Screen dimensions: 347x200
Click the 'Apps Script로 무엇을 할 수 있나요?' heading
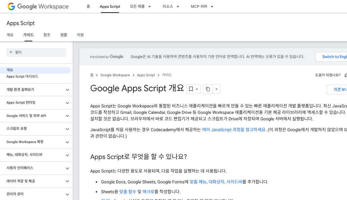tap(138, 157)
